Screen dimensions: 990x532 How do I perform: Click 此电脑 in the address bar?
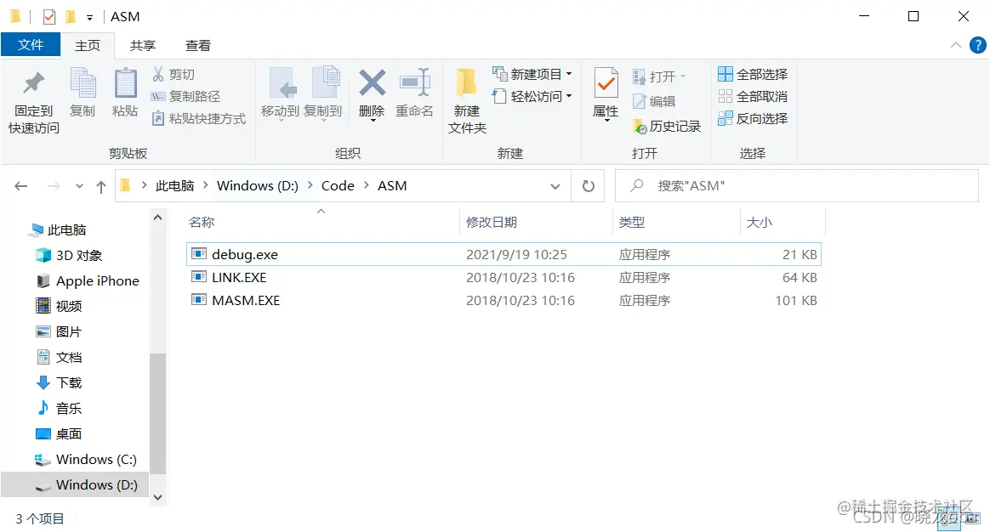tap(174, 185)
